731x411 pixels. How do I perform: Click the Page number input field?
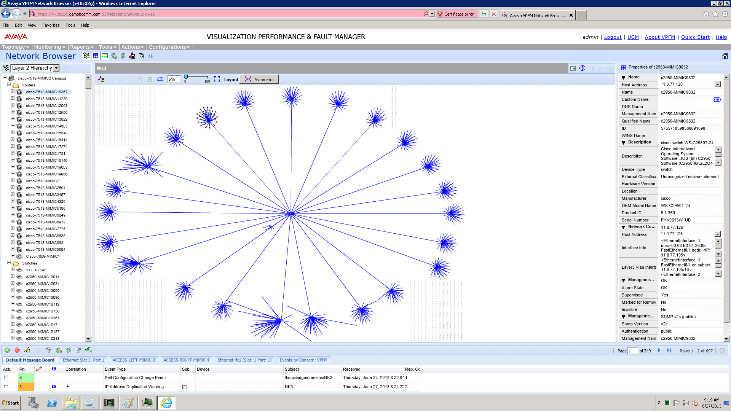click(633, 350)
